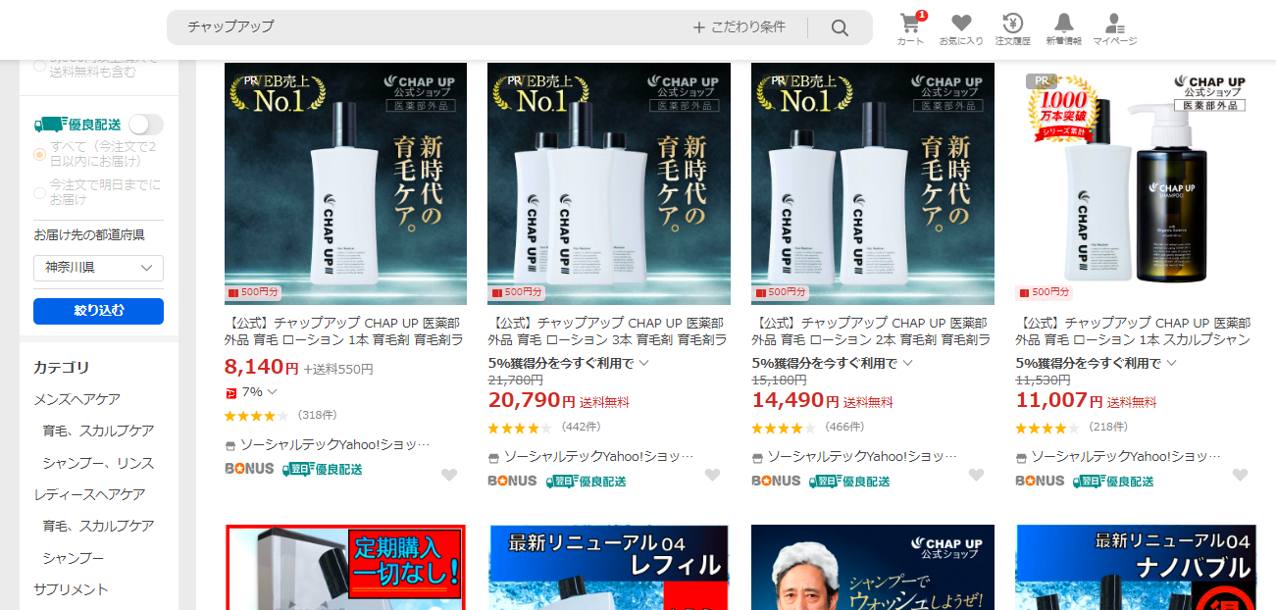1276x610 pixels.
Task: Open the お気に入り favorites heart icon
Action: 961,24
